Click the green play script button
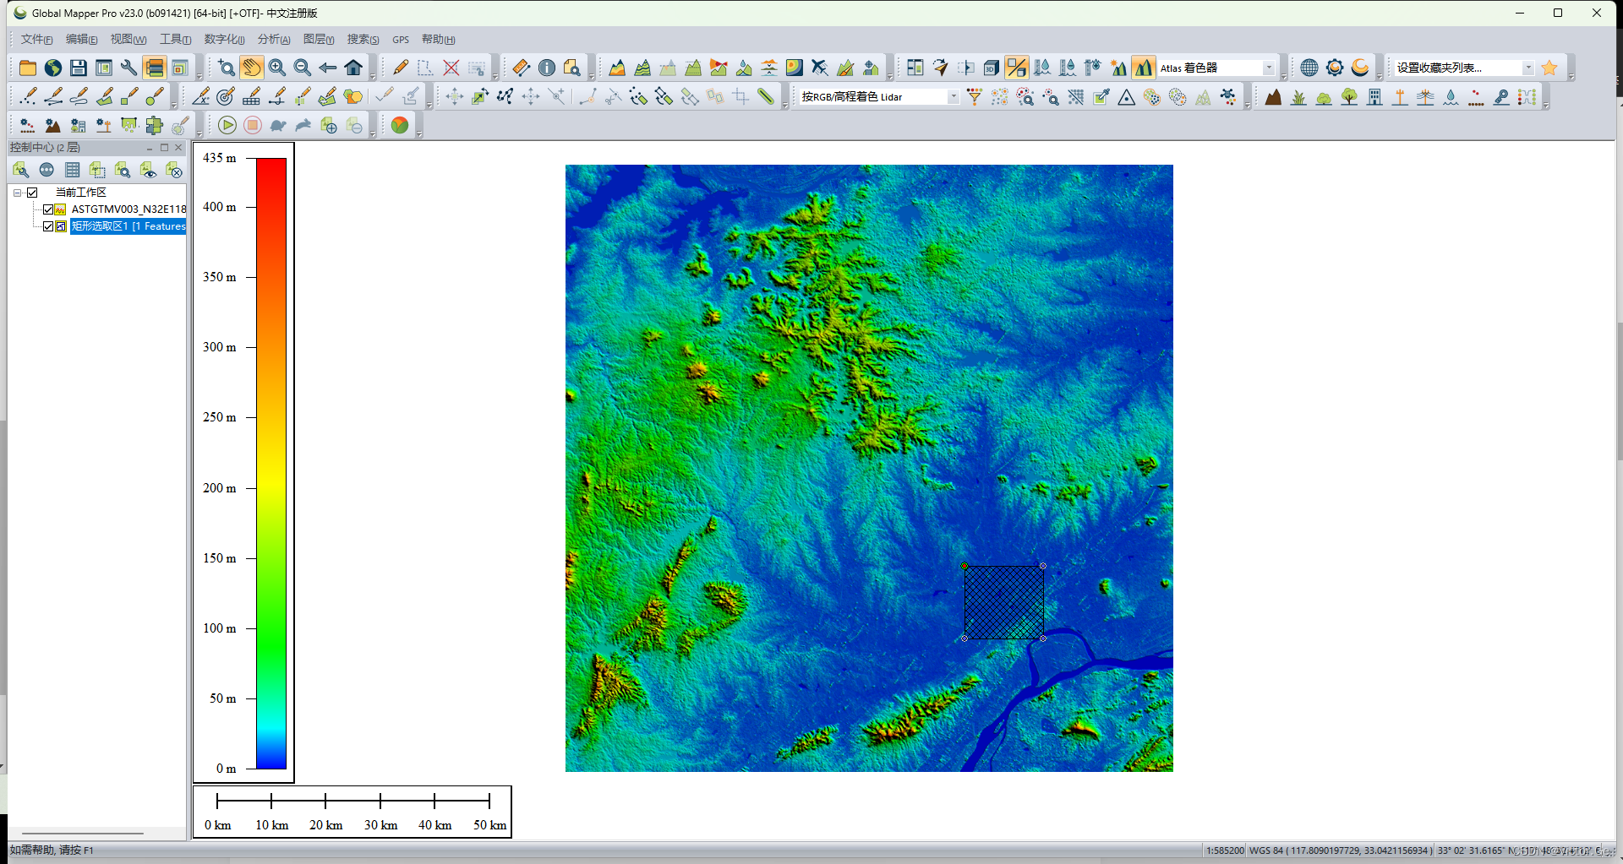The image size is (1623, 864). pos(227,125)
